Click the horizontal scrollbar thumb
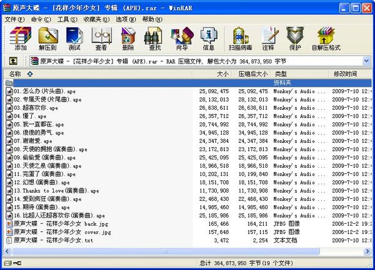 (x=166, y=251)
